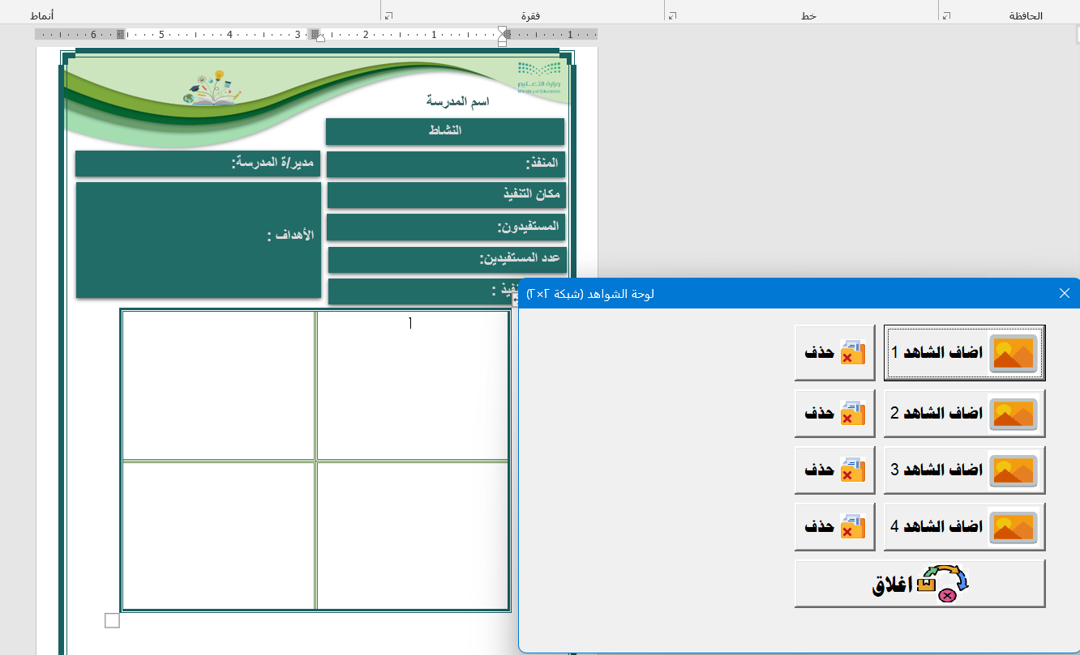Click the الأهداف objectives text box
The height and width of the screenshot is (655, 1080).
[198, 240]
